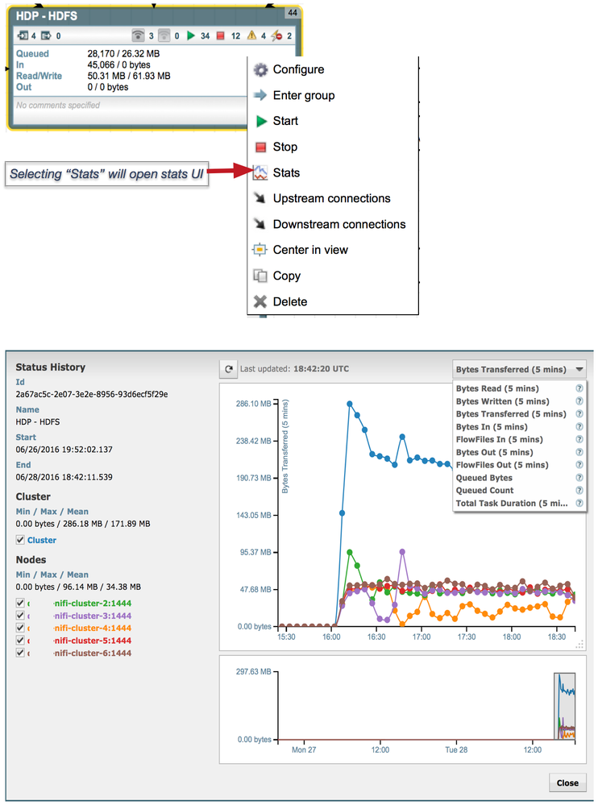Click the Start timestamp 06/26/2016 19:52:02.137
Screen dimensions: 598x805
coord(64,449)
